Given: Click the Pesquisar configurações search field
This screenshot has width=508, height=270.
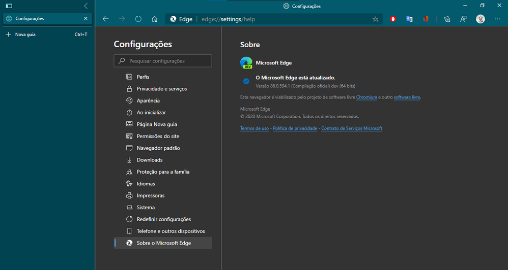Looking at the screenshot, I should [163, 61].
